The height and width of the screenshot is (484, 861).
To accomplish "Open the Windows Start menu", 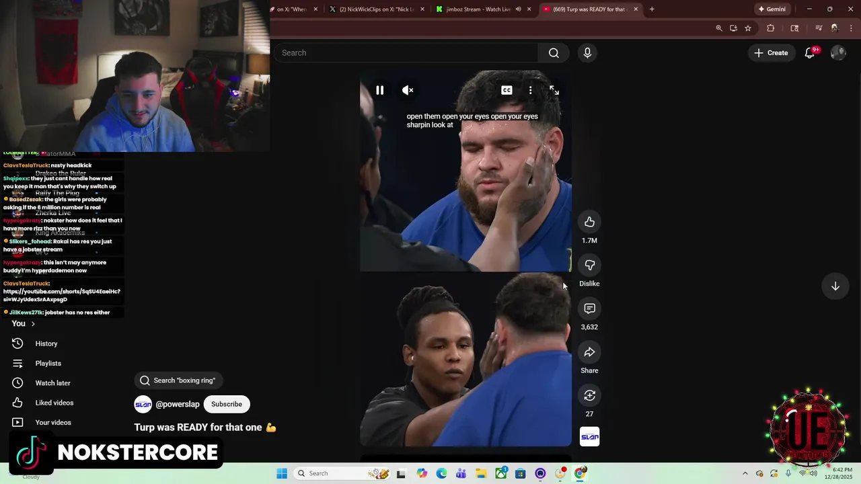I will tap(282, 473).
